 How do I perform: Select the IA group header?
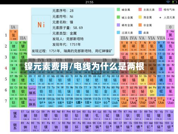coord(14,27)
